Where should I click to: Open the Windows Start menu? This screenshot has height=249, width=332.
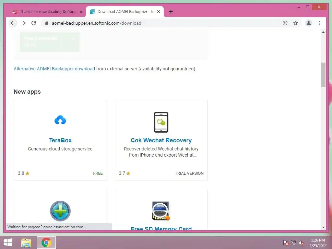[8, 243]
